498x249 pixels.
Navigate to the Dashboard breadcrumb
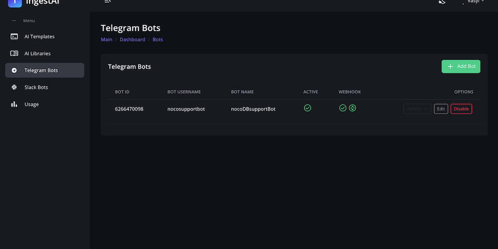tap(132, 39)
